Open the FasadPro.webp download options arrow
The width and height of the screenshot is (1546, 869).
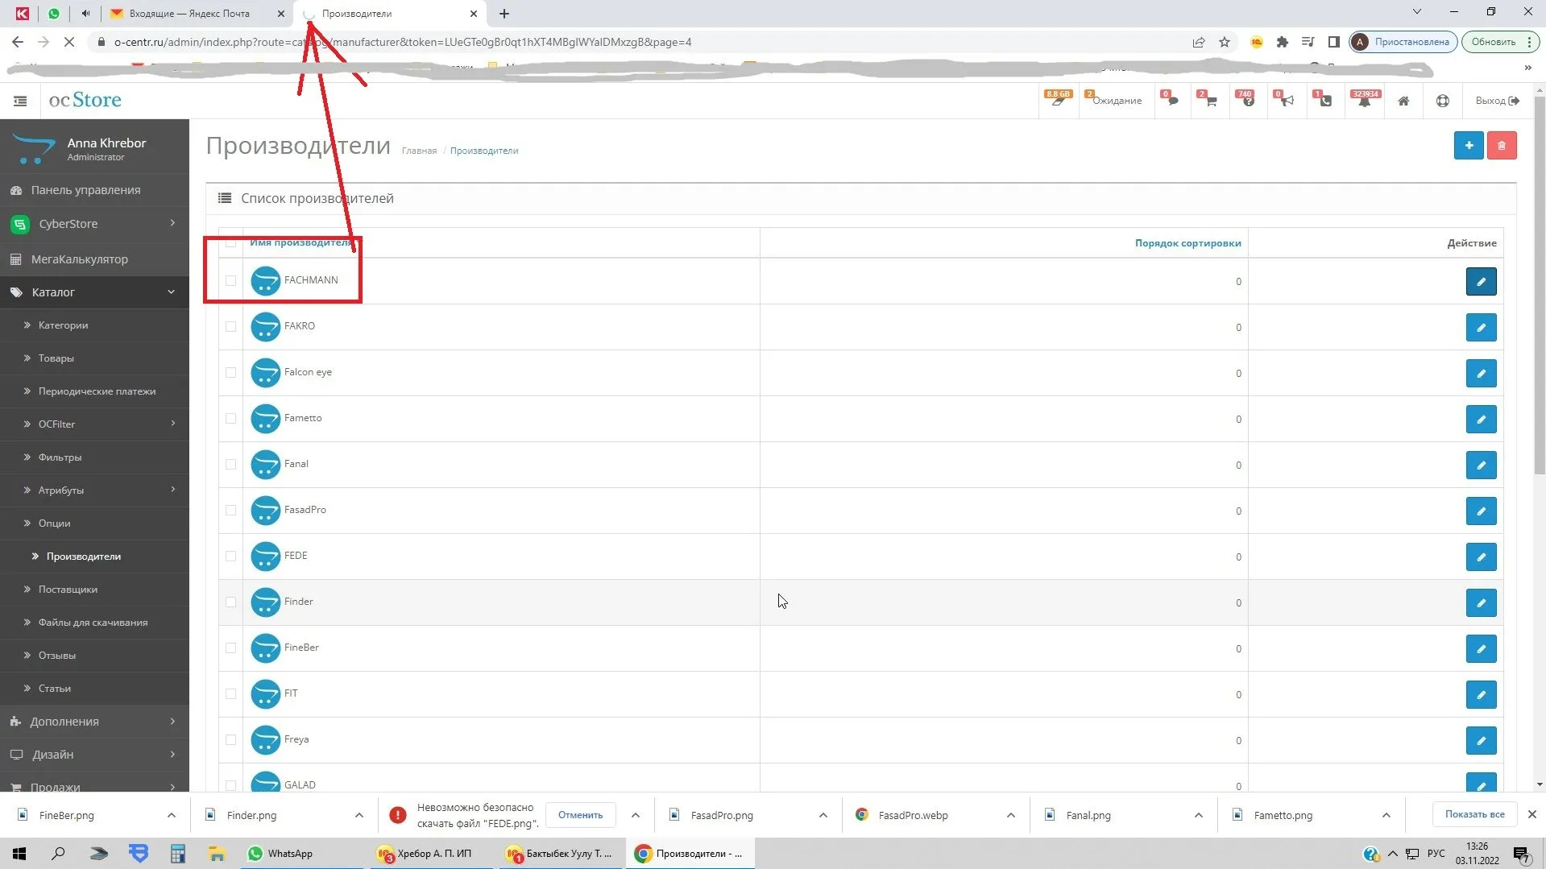pos(1010,815)
